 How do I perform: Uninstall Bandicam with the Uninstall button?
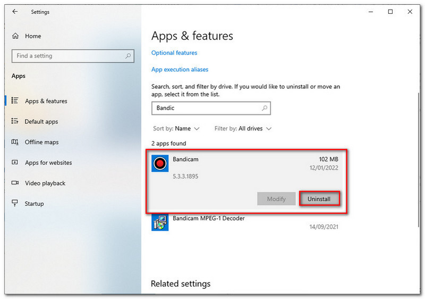[x=319, y=199]
